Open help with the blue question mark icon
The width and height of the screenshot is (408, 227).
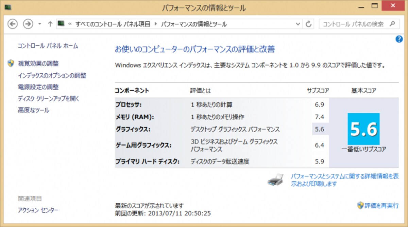pyautogui.click(x=399, y=39)
